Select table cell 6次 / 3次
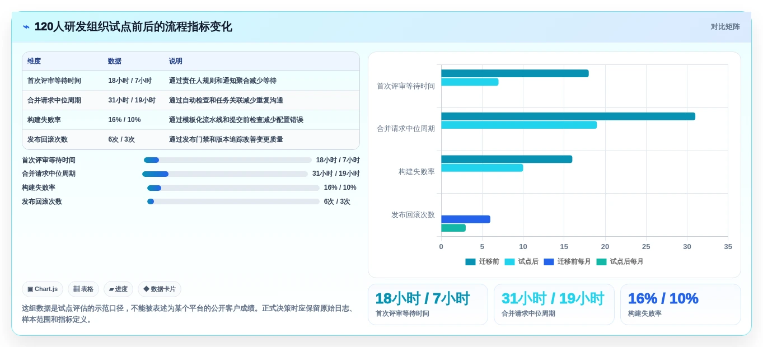The height and width of the screenshot is (347, 763). click(121, 139)
